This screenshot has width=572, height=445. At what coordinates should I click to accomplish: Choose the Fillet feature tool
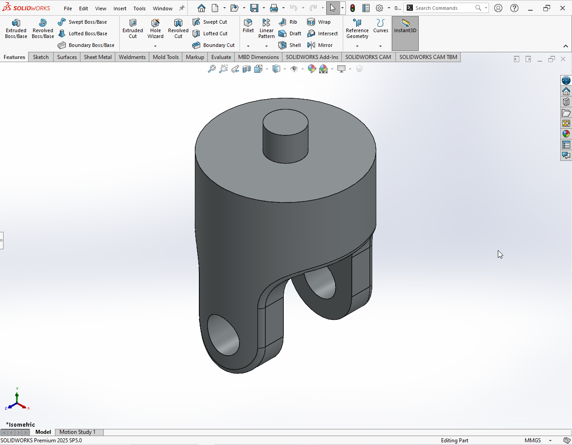[x=248, y=26]
